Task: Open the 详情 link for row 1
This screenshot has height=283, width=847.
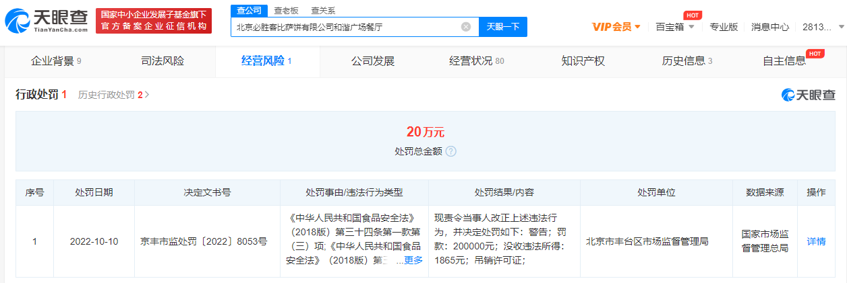Action: point(816,241)
